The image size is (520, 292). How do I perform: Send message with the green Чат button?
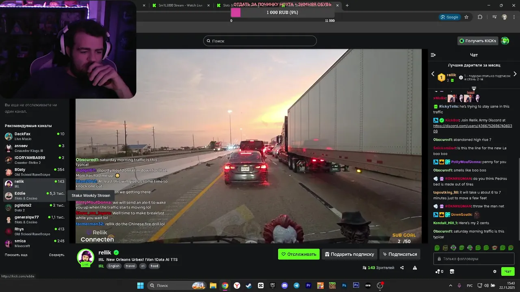point(508,271)
